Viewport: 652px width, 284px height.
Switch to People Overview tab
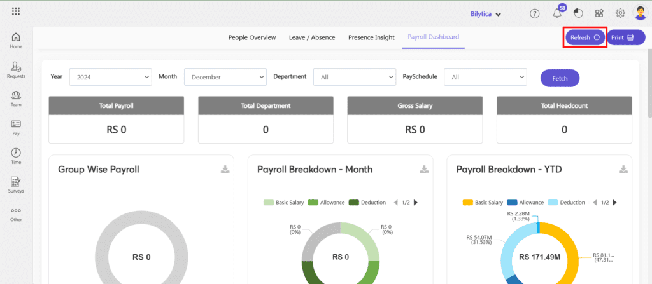point(252,37)
